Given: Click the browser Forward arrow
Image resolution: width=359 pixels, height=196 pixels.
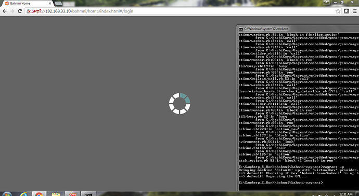Looking at the screenshot, I should [x=12, y=11].
